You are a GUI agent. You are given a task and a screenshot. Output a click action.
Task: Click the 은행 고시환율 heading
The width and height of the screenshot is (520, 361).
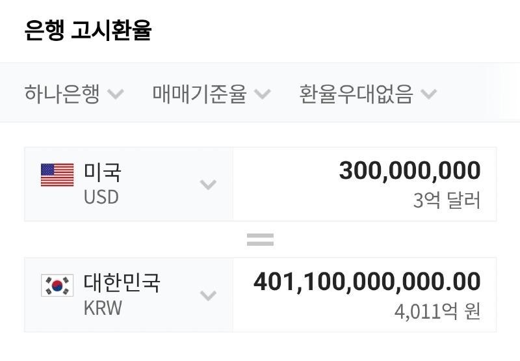pyautogui.click(x=88, y=31)
